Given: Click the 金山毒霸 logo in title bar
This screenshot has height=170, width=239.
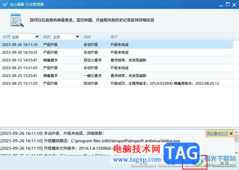Looking at the screenshot, I should coord(5,4).
